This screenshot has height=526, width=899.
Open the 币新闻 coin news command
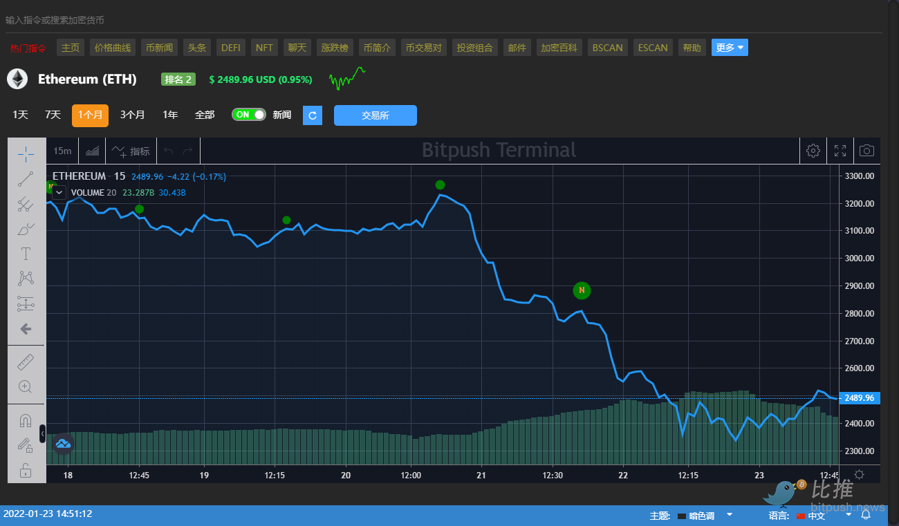(x=160, y=48)
